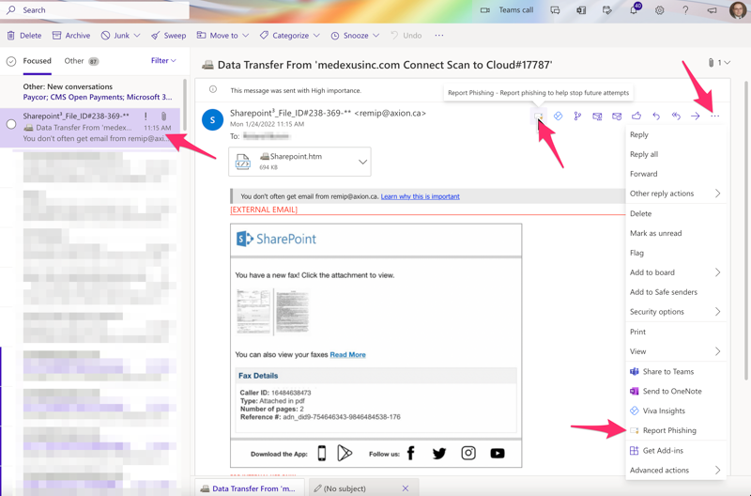Expand the Sharepoint.htm attachment dropdown arrow

point(362,162)
